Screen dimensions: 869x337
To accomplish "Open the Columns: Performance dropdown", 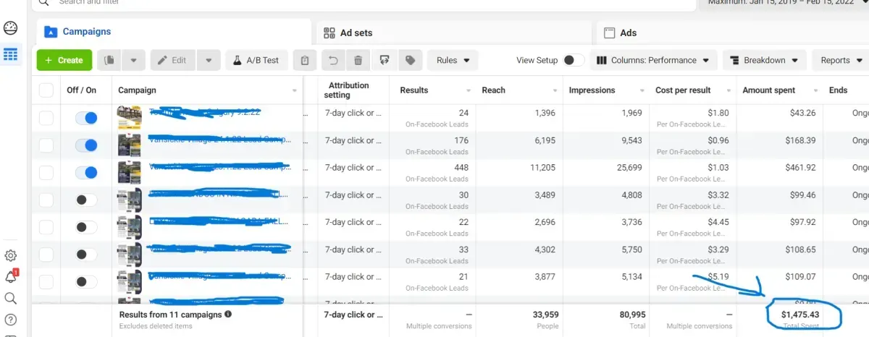I will pyautogui.click(x=654, y=61).
